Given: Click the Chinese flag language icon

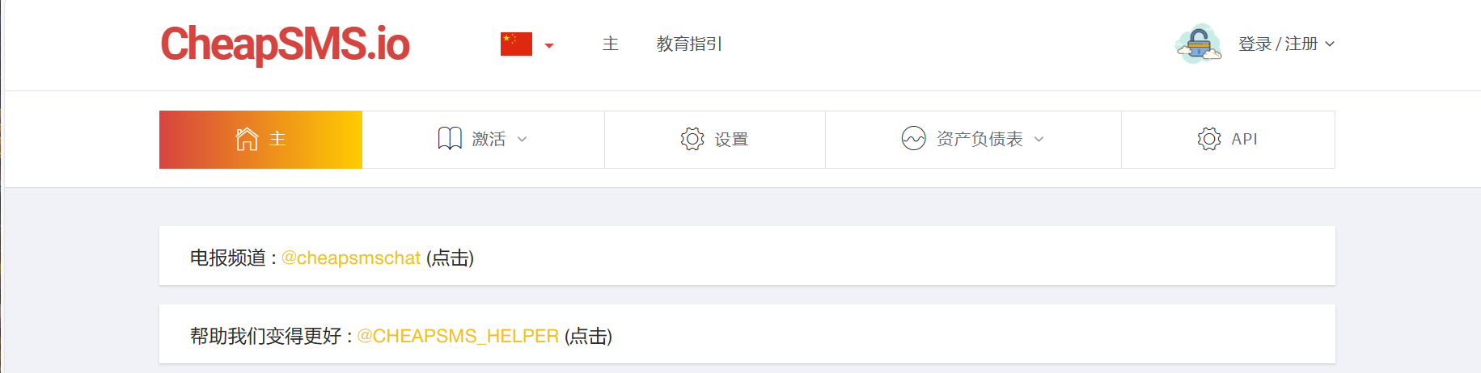Looking at the screenshot, I should click(x=516, y=44).
